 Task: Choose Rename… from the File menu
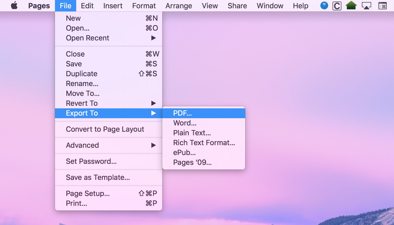click(x=109, y=83)
